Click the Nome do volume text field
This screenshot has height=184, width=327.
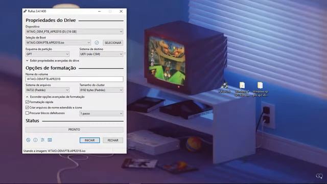tap(74, 79)
